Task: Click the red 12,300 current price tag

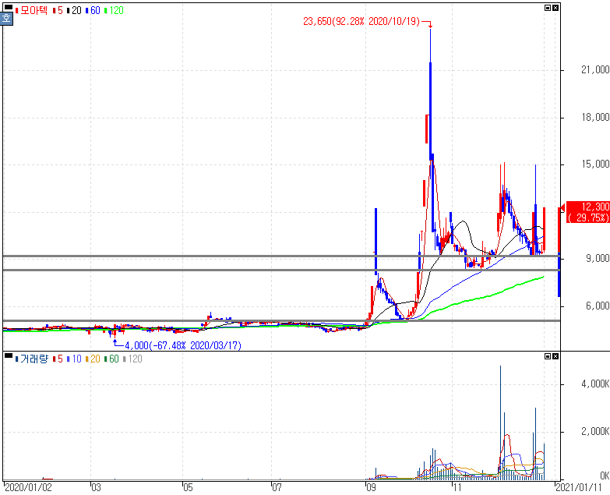Action: point(588,212)
